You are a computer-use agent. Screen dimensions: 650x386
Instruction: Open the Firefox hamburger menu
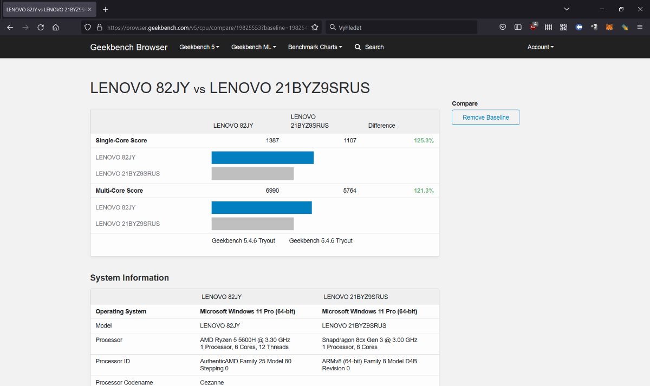pyautogui.click(x=640, y=27)
